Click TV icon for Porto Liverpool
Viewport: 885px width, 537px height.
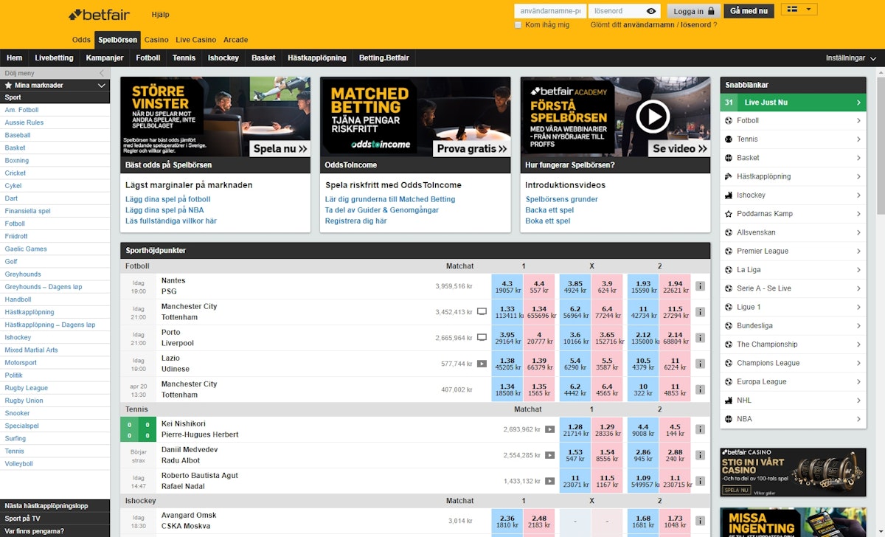[482, 338]
